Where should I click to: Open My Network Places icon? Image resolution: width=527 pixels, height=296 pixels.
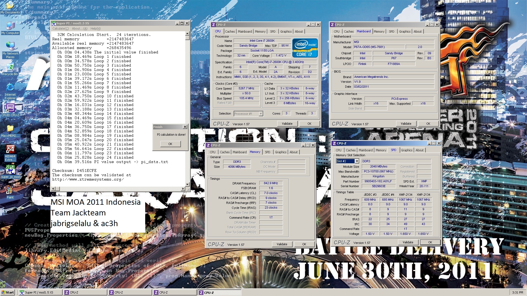[10, 46]
